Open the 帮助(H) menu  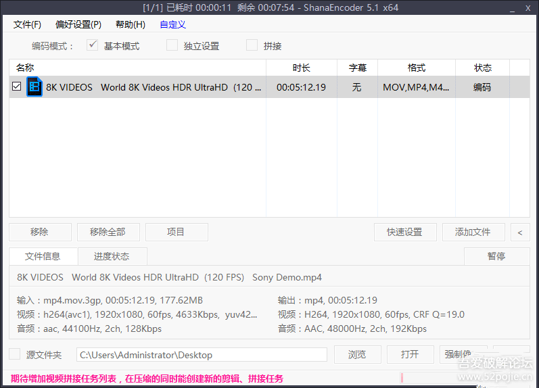click(x=131, y=24)
